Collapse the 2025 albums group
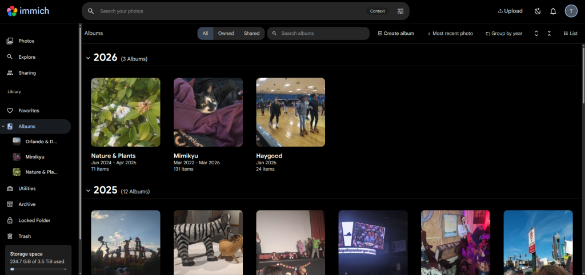 pos(88,191)
